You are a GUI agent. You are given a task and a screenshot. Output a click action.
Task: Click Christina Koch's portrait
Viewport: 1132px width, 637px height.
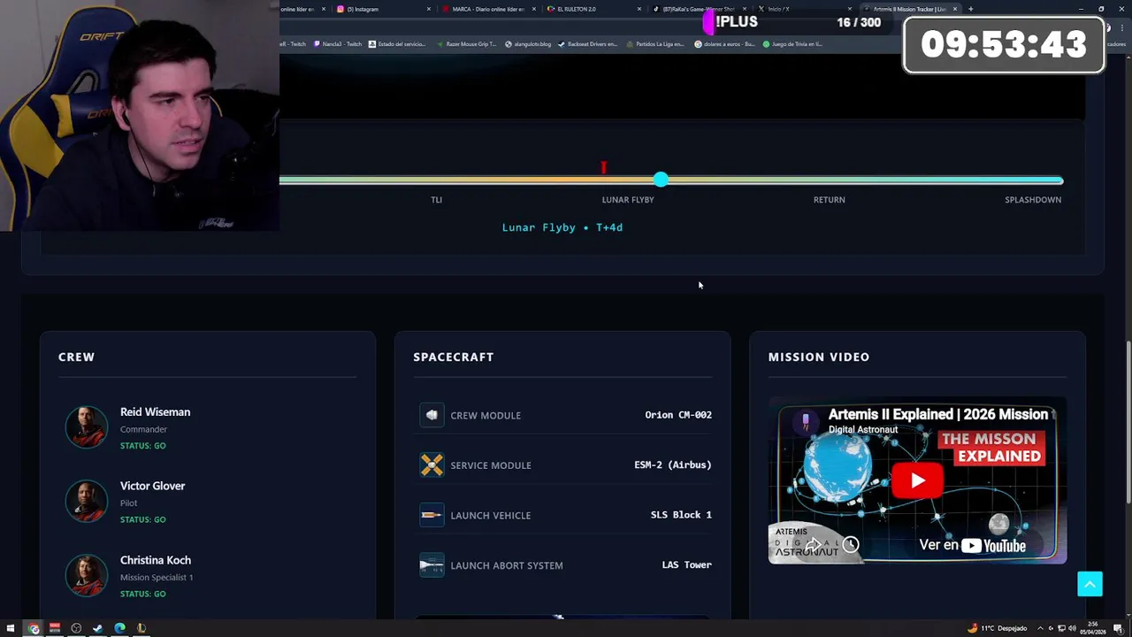tap(87, 575)
